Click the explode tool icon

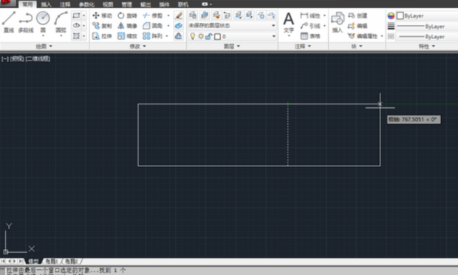click(179, 26)
